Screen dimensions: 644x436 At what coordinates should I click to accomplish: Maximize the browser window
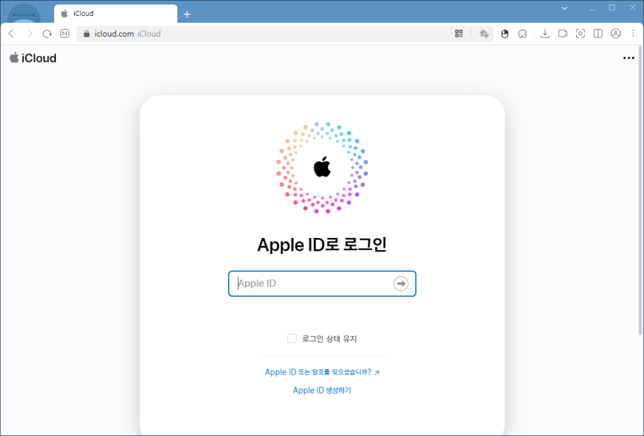612,8
